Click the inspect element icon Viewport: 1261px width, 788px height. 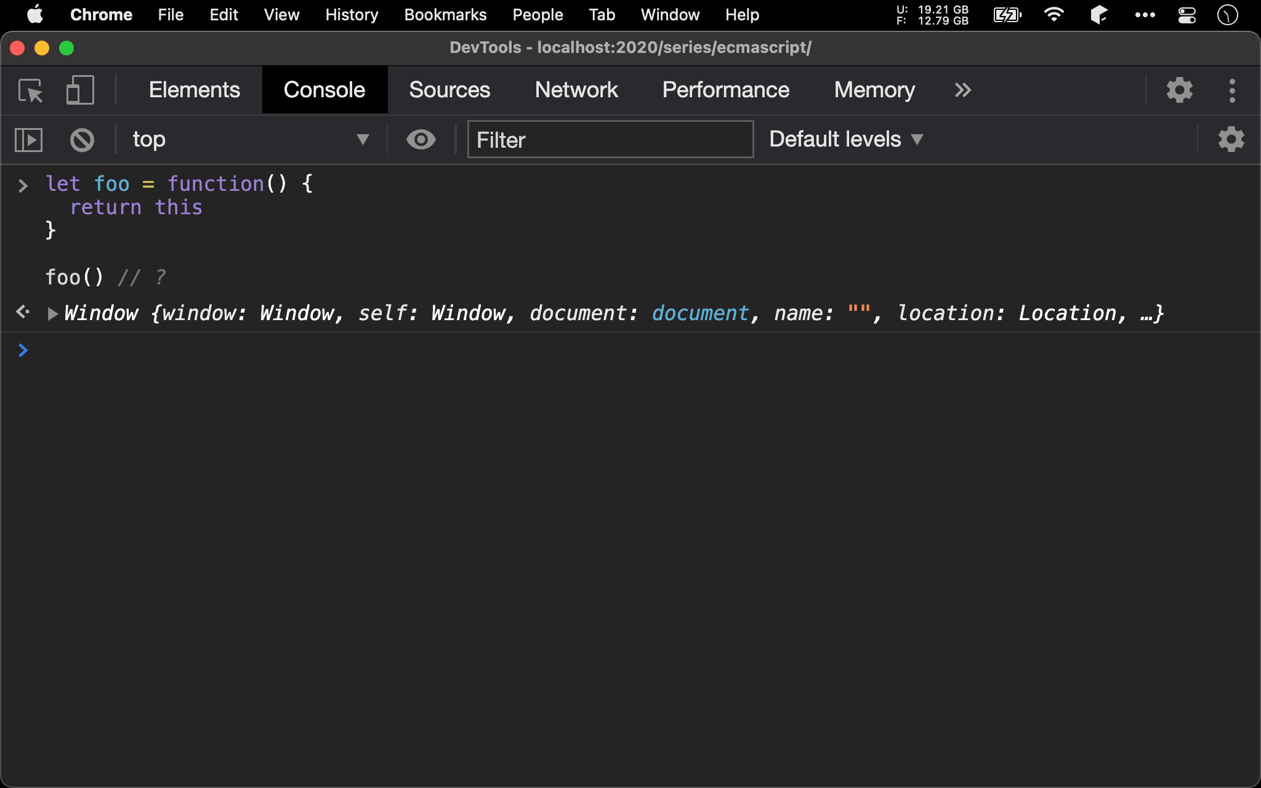point(31,89)
